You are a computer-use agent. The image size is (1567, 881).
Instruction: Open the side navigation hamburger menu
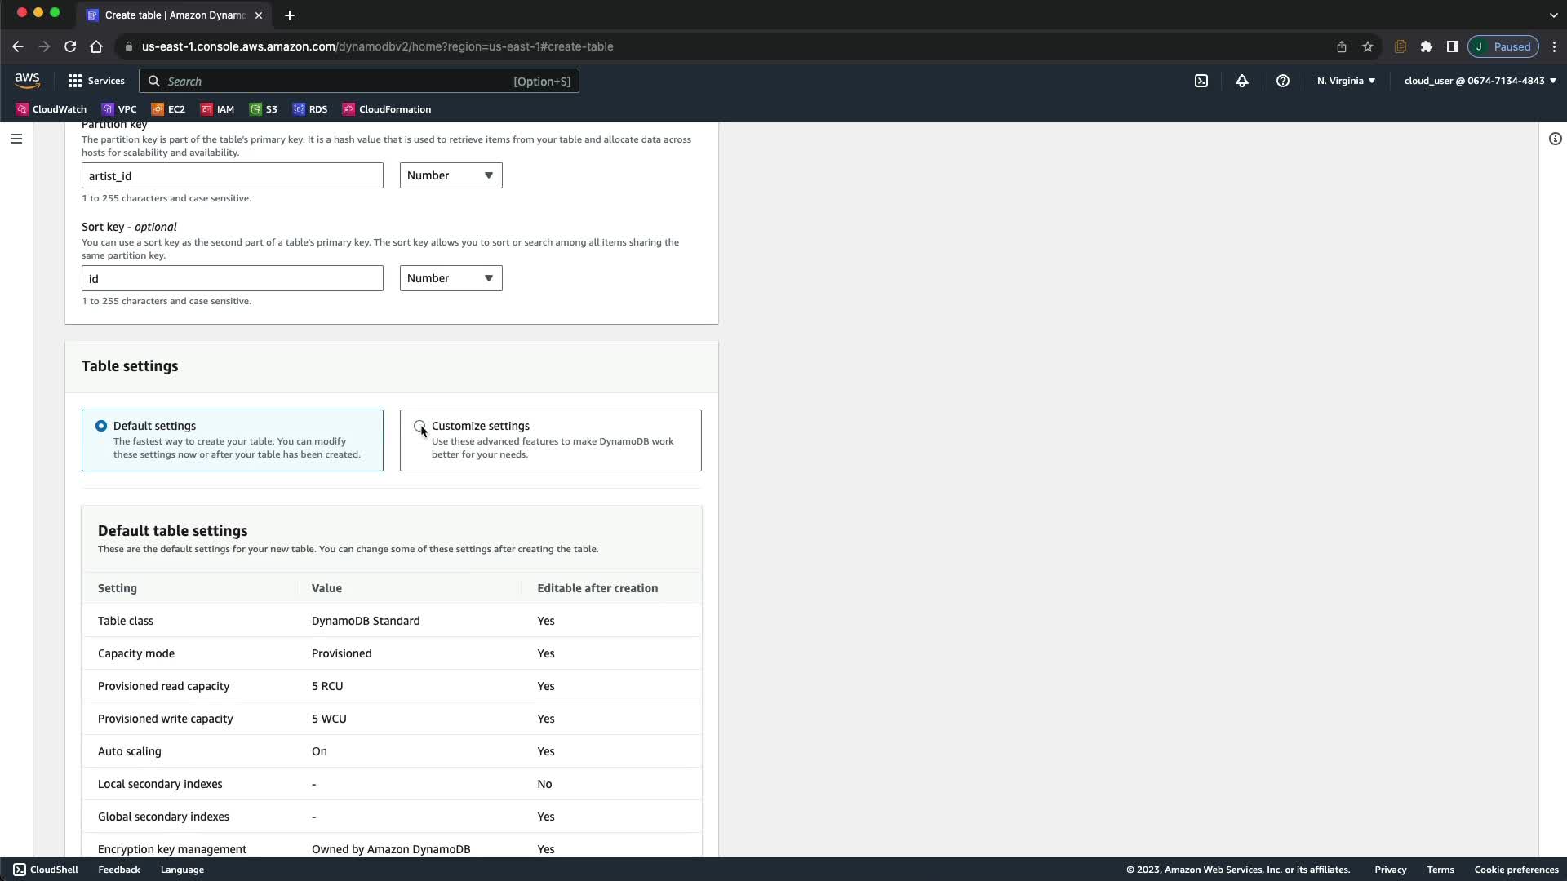click(x=16, y=139)
